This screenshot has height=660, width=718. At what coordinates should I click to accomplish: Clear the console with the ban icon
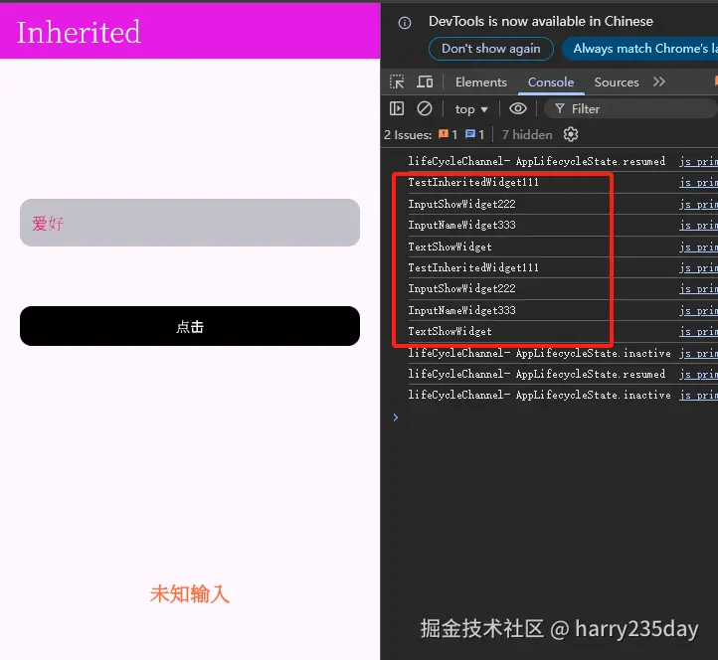(424, 108)
